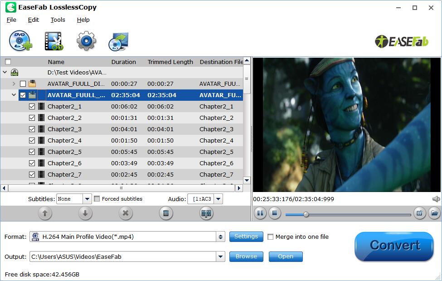The image size is (442, 281).
Task: Enable Forced subtitles checkbox
Action: (97, 199)
